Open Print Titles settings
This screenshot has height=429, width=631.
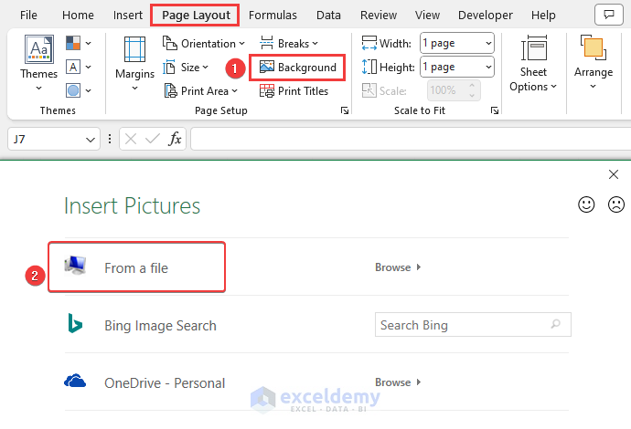(x=294, y=90)
